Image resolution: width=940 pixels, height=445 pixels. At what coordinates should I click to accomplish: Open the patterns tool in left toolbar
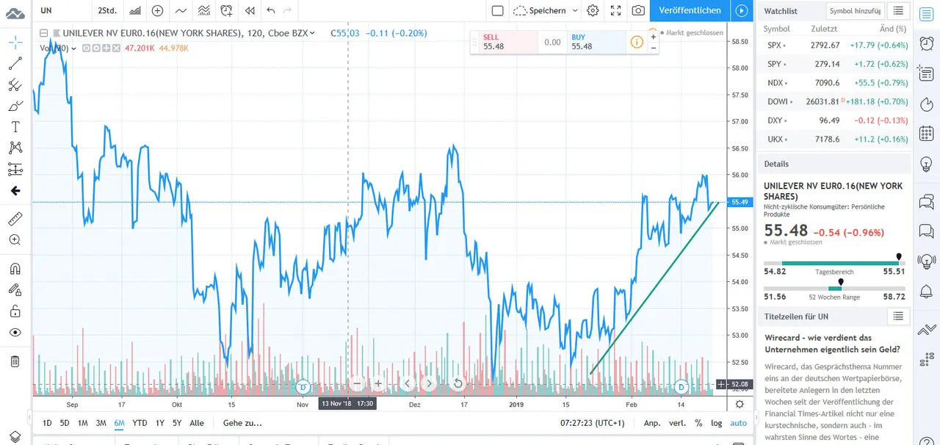click(15, 148)
